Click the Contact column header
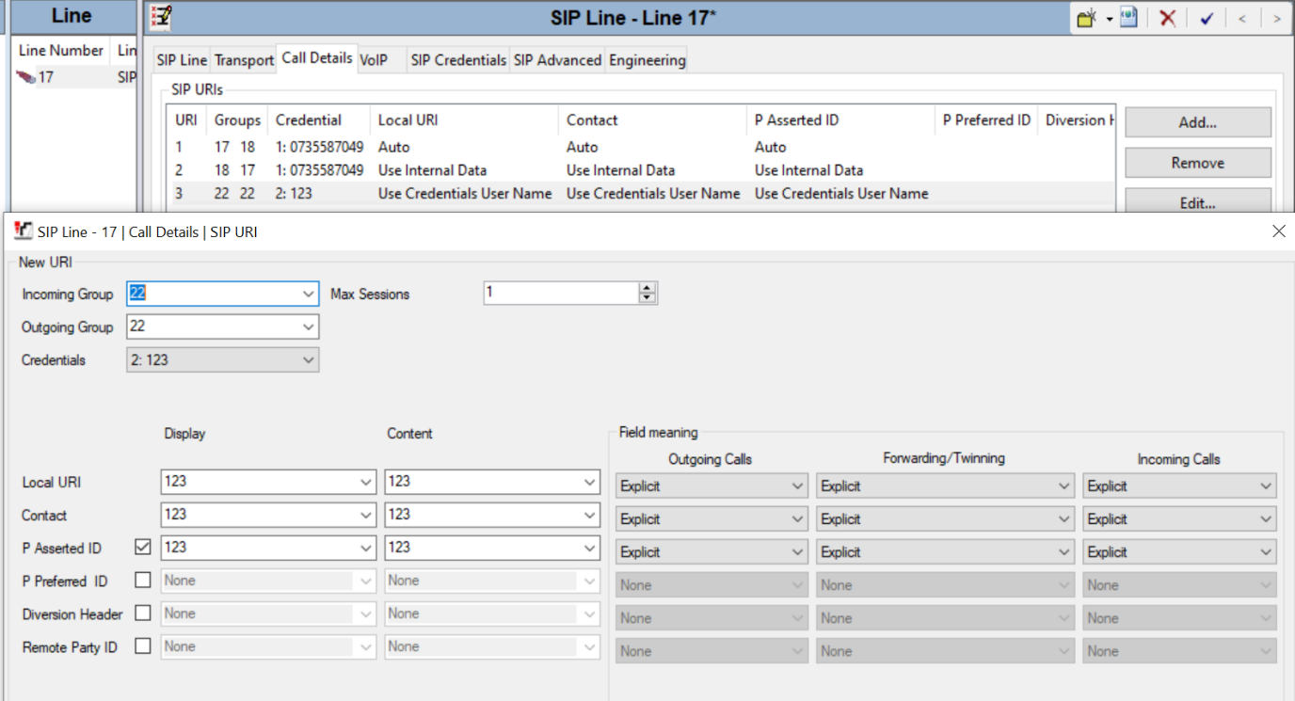The height and width of the screenshot is (701, 1295). click(652, 120)
